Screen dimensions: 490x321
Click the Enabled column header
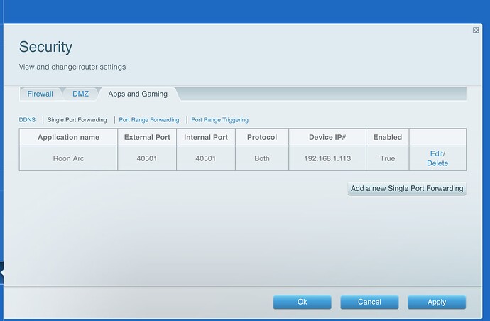(x=388, y=137)
